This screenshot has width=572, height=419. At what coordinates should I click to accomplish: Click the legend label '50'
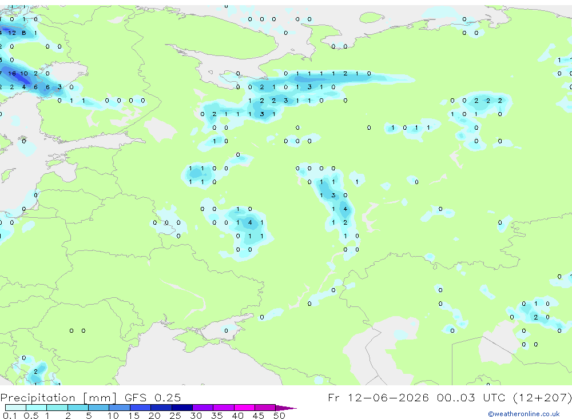(279, 416)
